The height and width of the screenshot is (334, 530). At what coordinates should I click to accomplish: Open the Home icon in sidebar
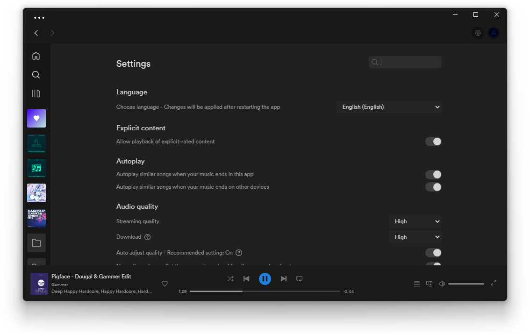(36, 56)
